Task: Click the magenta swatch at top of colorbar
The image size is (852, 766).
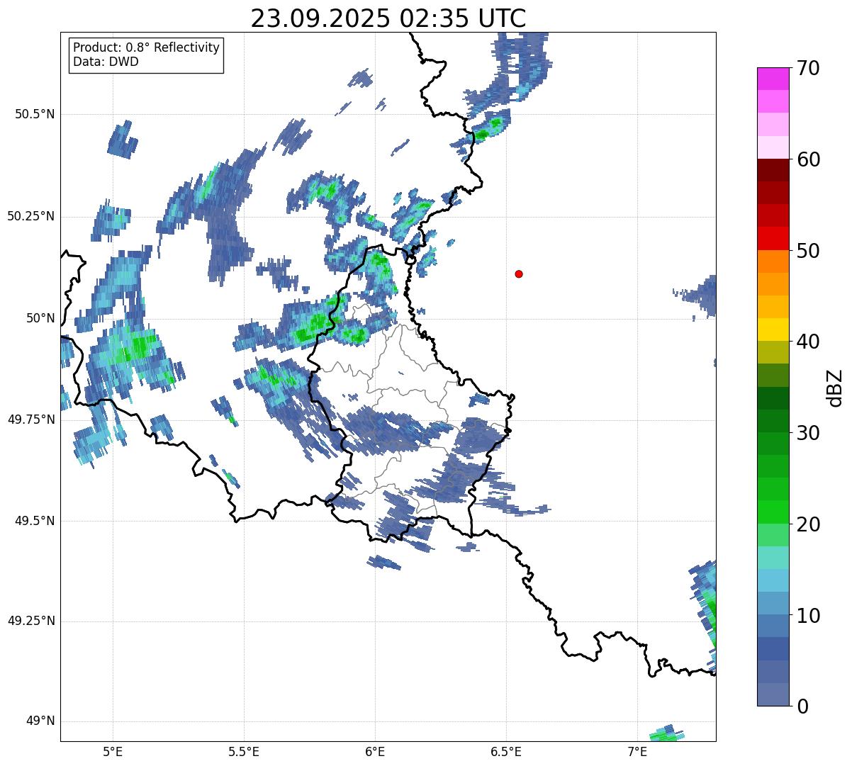Action: click(773, 79)
